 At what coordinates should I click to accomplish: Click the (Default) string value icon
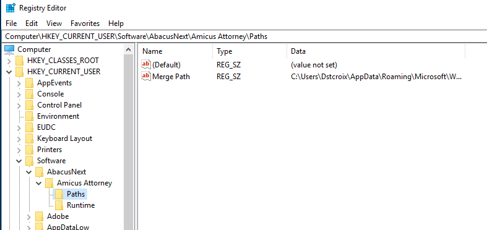click(x=146, y=64)
